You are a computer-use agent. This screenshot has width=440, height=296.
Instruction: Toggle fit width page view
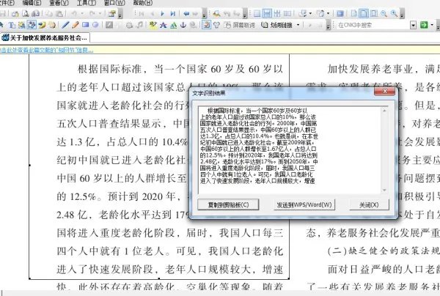click(364, 13)
